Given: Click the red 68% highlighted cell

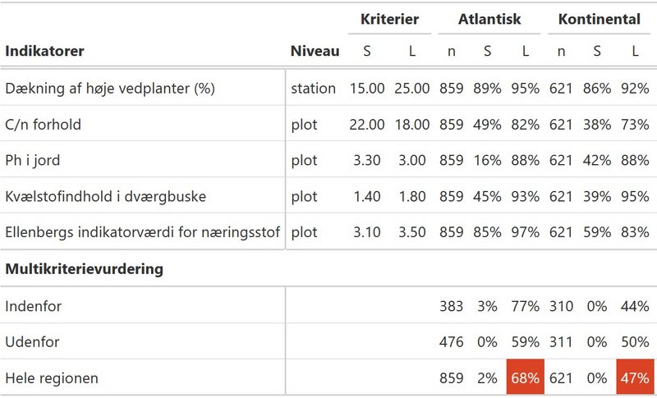Looking at the screenshot, I should (526, 377).
